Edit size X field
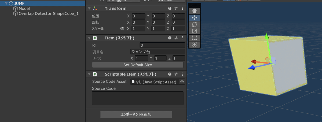This screenshot has height=122, width=322. (x=141, y=58)
